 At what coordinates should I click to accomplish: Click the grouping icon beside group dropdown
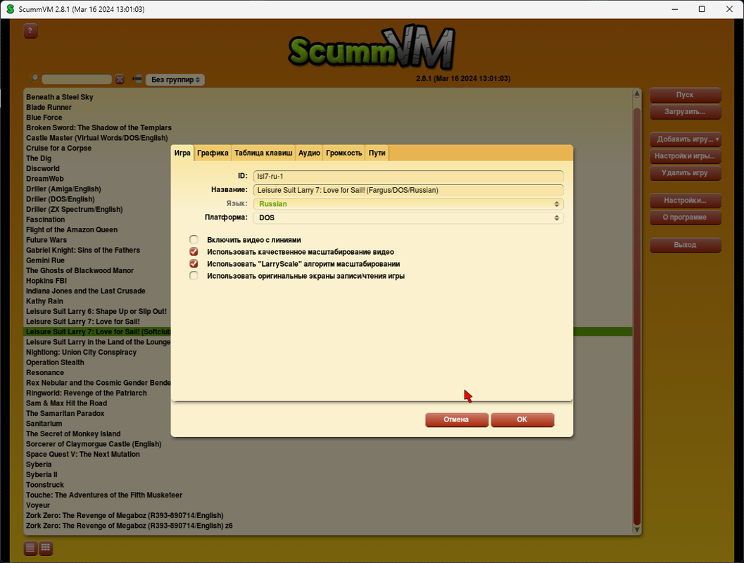(x=137, y=79)
